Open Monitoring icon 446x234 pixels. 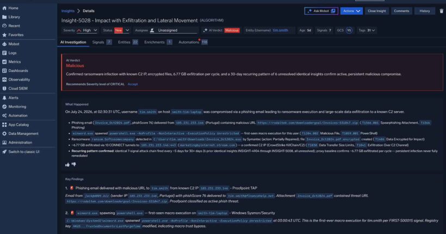[4, 107]
